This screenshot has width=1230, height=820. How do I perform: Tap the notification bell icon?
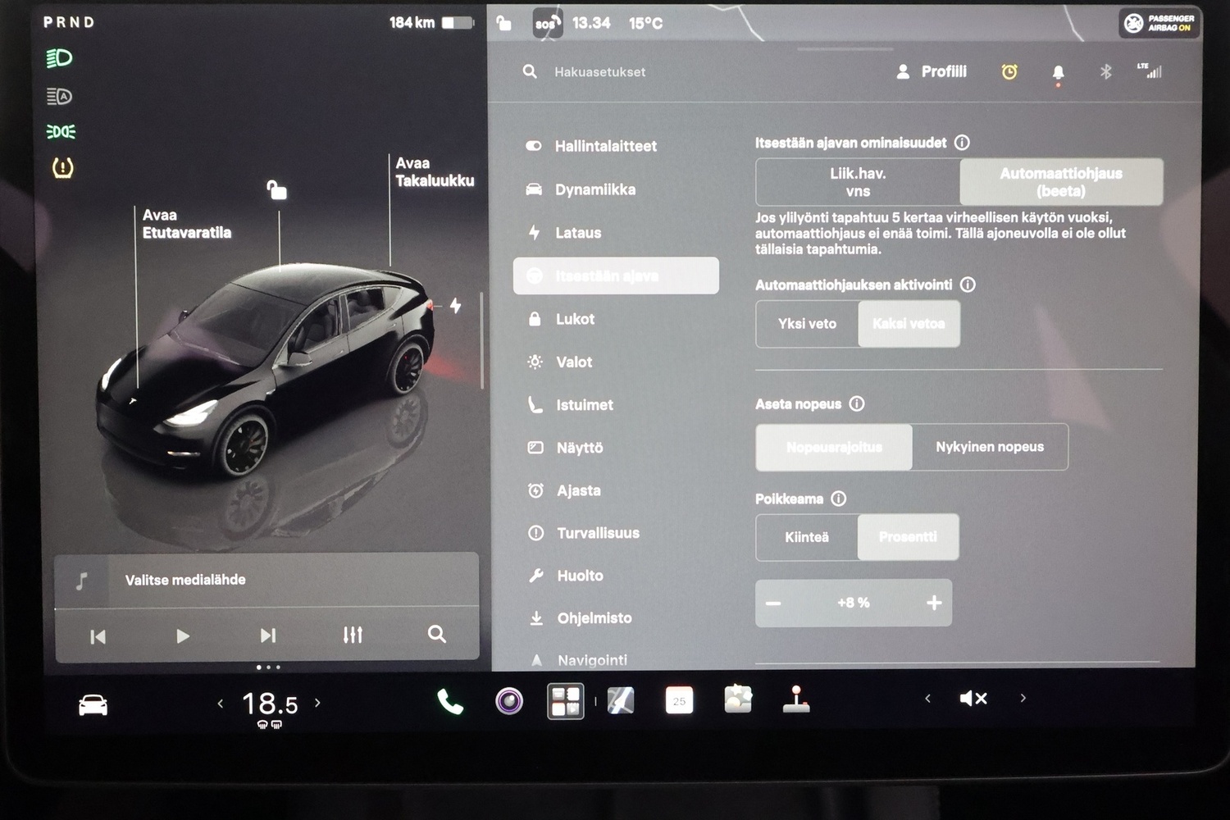tap(1058, 73)
